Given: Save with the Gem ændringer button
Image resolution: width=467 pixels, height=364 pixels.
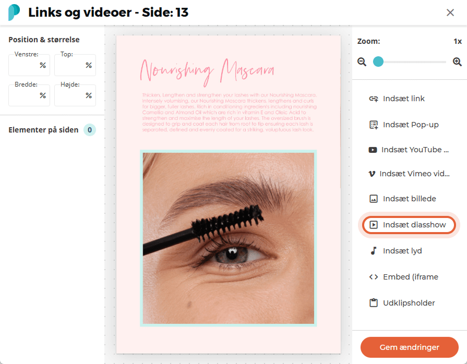Looking at the screenshot, I should [x=409, y=347].
